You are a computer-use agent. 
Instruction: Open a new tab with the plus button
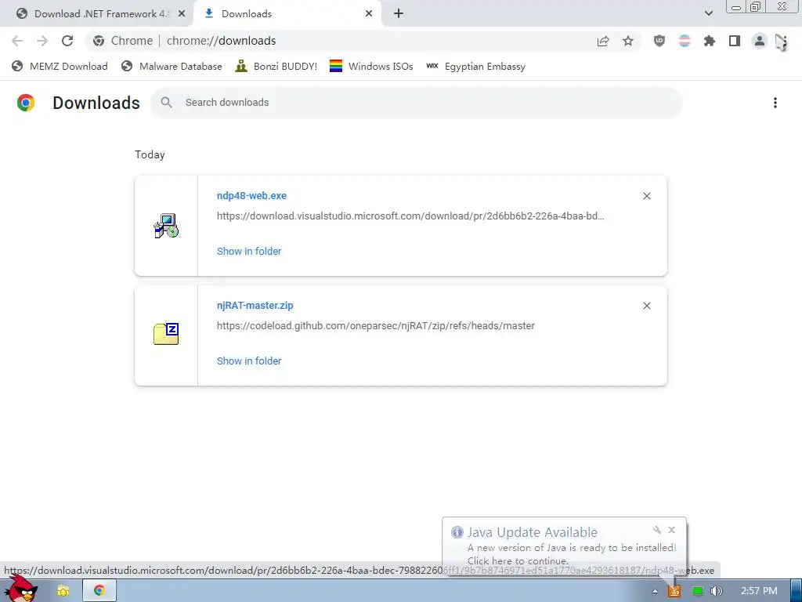click(399, 14)
